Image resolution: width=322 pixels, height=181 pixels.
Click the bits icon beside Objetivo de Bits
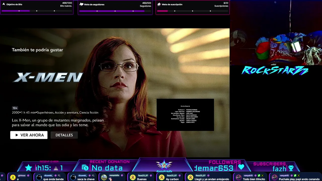click(4, 4)
